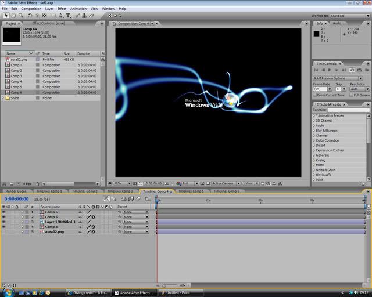Toggle transparency grid in viewer
Viewport: 372px width, 297px height.
click(x=208, y=183)
